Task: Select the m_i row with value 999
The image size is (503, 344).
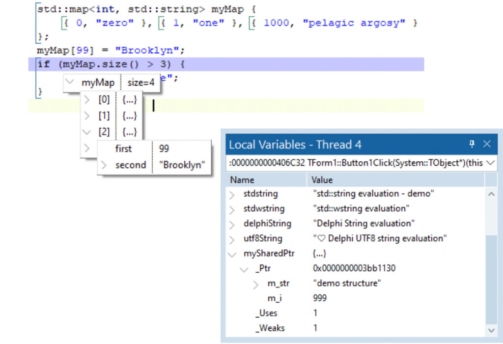Action: click(x=356, y=298)
